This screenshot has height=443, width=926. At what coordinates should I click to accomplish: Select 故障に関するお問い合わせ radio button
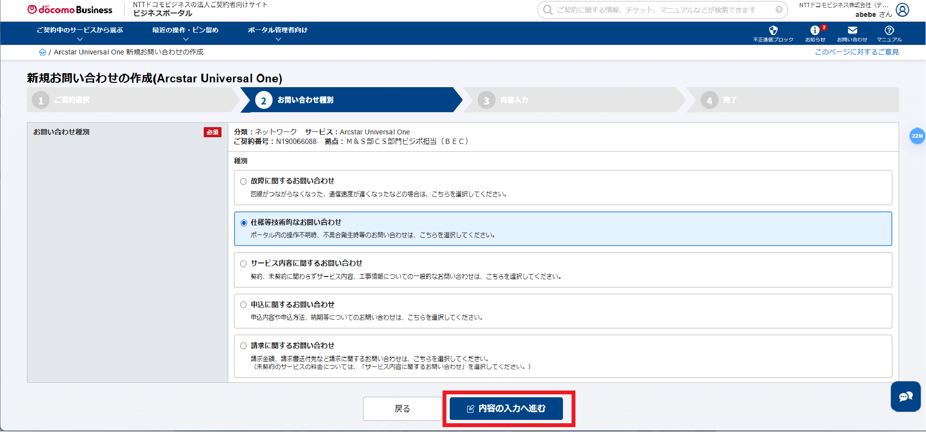(x=244, y=182)
